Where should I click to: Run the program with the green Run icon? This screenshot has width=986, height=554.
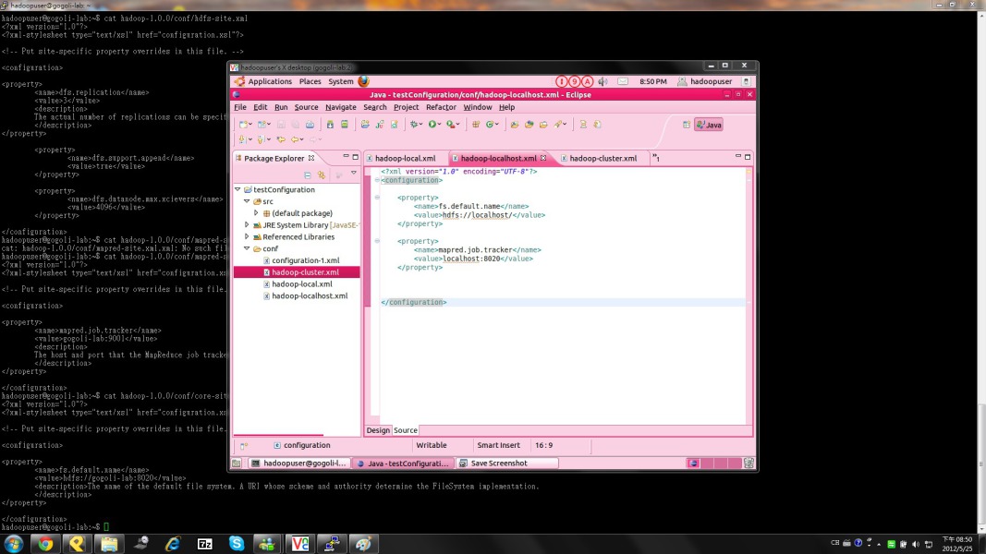click(x=432, y=125)
